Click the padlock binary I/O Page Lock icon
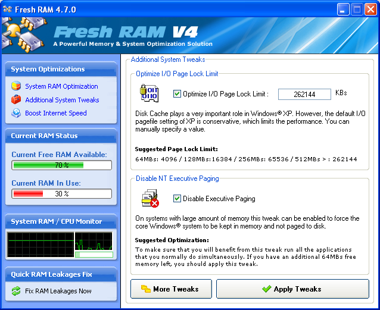The height and width of the screenshot is (310, 380). (149, 93)
